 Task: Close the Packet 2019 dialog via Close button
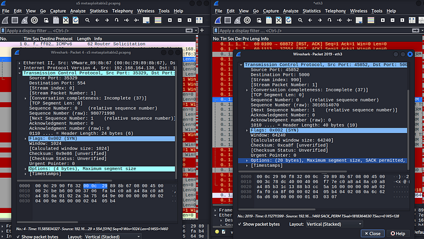click(373, 234)
